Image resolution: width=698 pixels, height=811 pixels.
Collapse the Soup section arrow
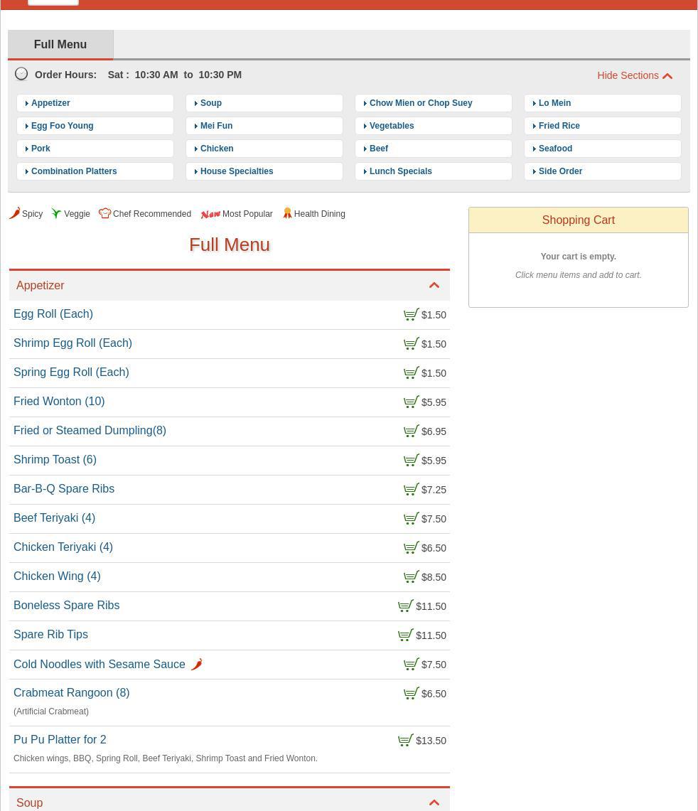click(x=434, y=802)
